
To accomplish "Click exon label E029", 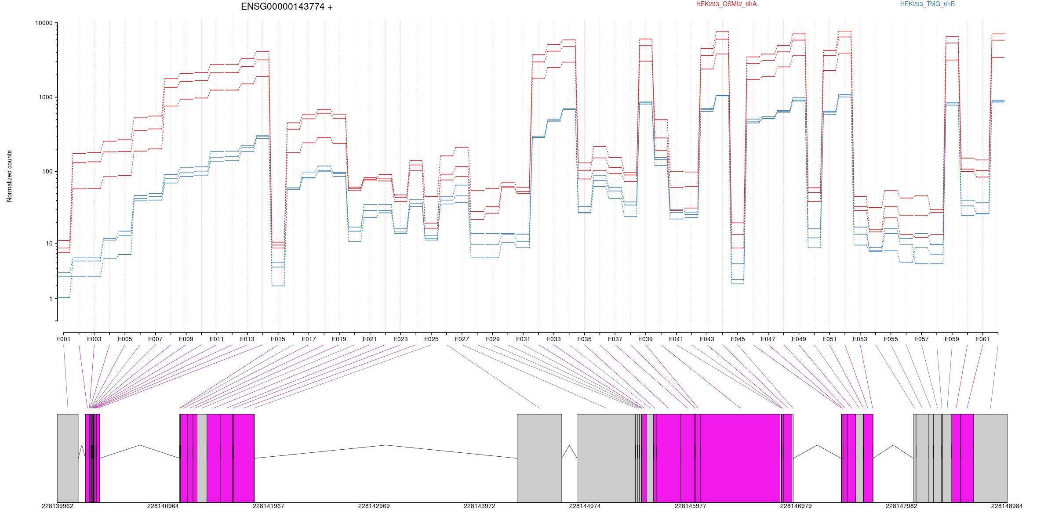I will pyautogui.click(x=492, y=339).
